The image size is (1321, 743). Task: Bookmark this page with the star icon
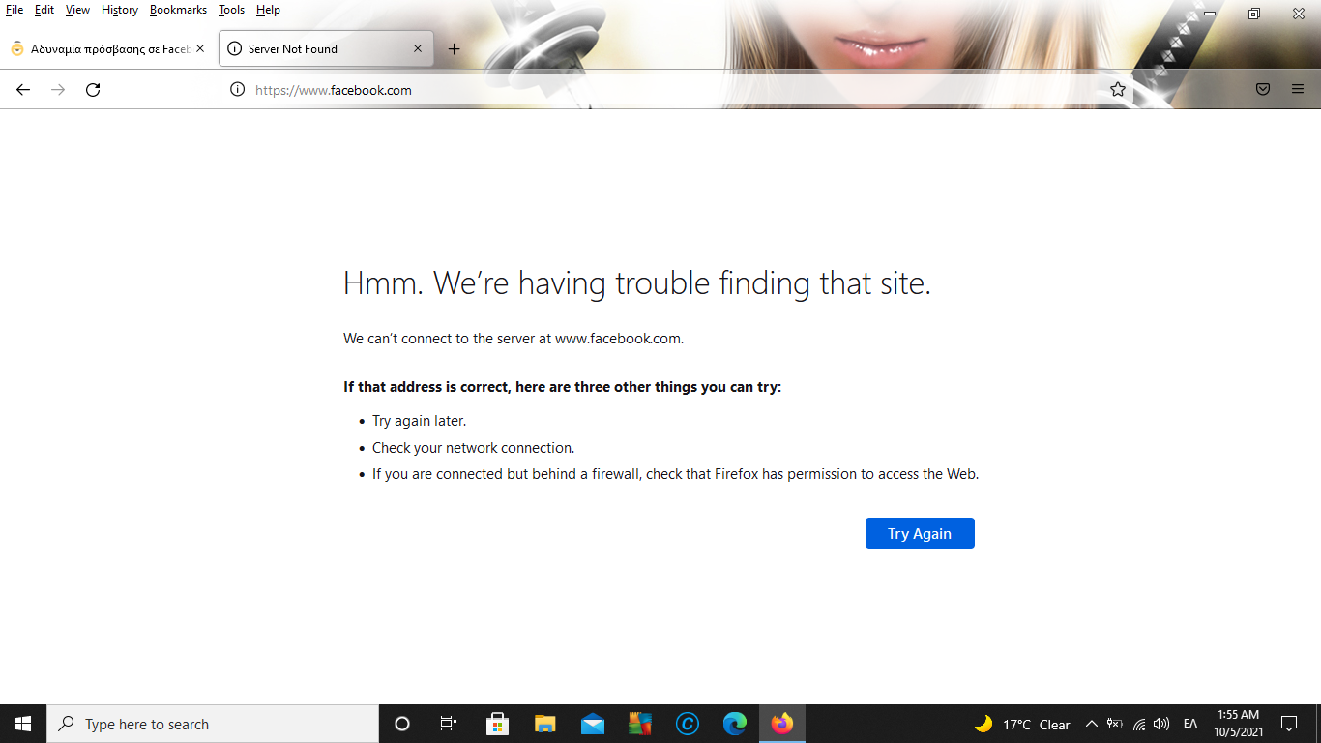point(1118,89)
